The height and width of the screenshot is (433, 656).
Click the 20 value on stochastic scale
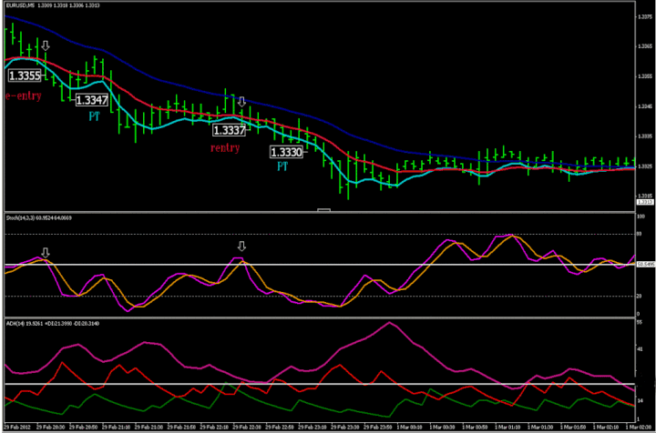(x=640, y=296)
